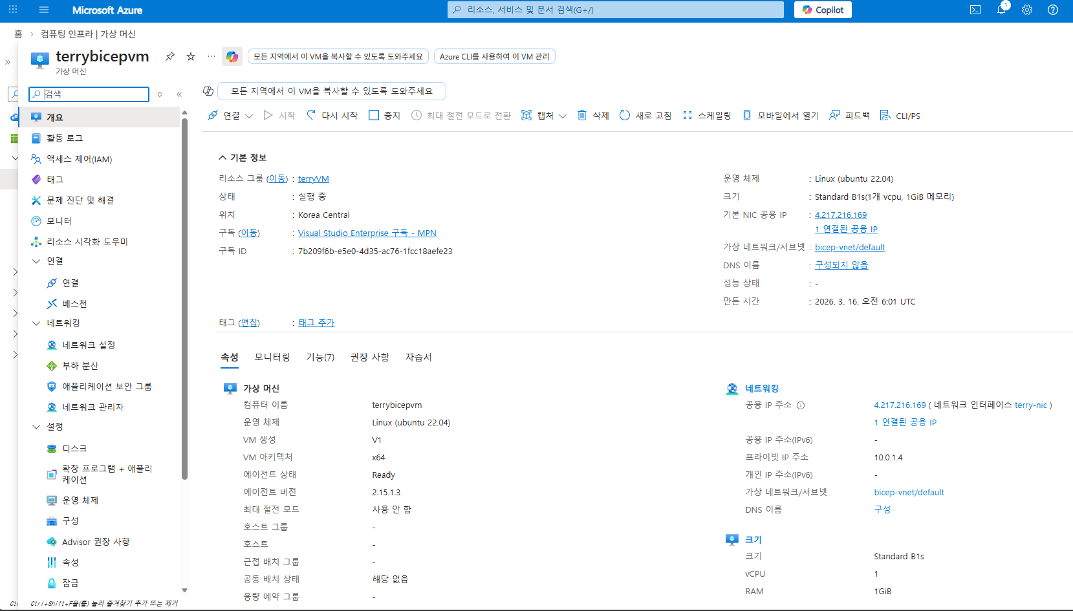Open portal settings gear
The height and width of the screenshot is (611, 1073).
click(1027, 10)
